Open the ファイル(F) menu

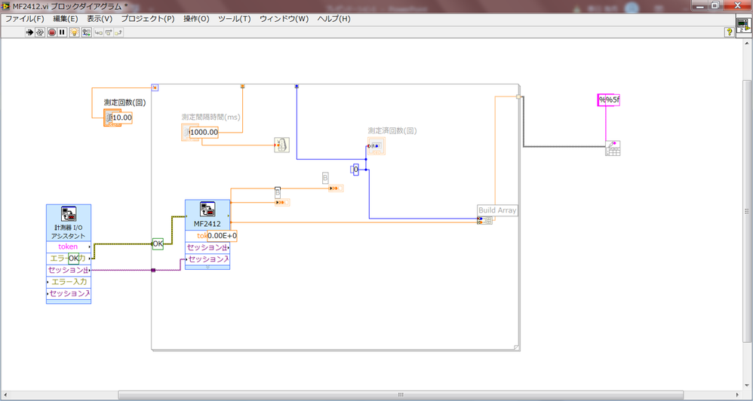[24, 19]
